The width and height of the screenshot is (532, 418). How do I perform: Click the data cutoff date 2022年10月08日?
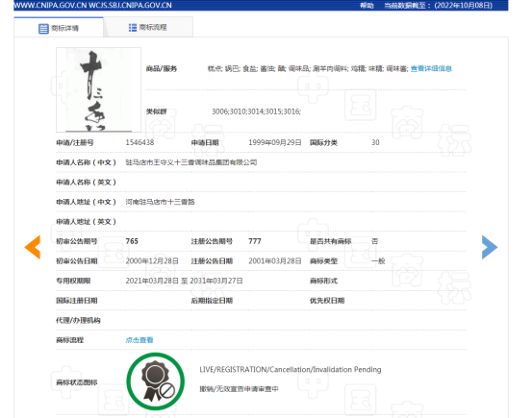pyautogui.click(x=464, y=6)
